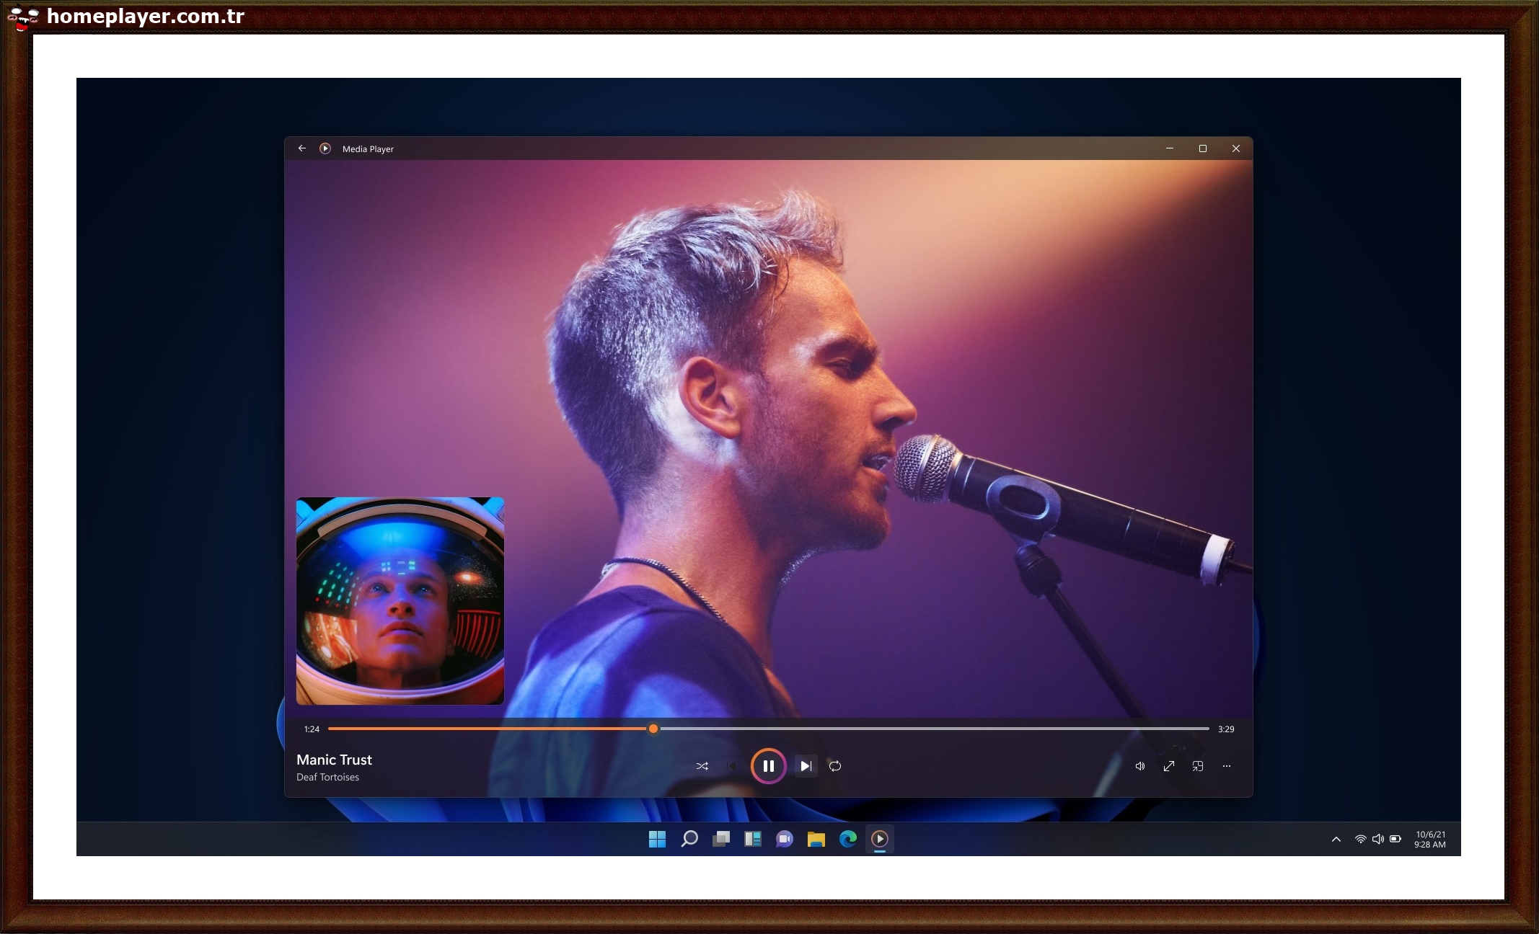Open Widgets from the taskbar
The width and height of the screenshot is (1539, 934).
point(753,839)
